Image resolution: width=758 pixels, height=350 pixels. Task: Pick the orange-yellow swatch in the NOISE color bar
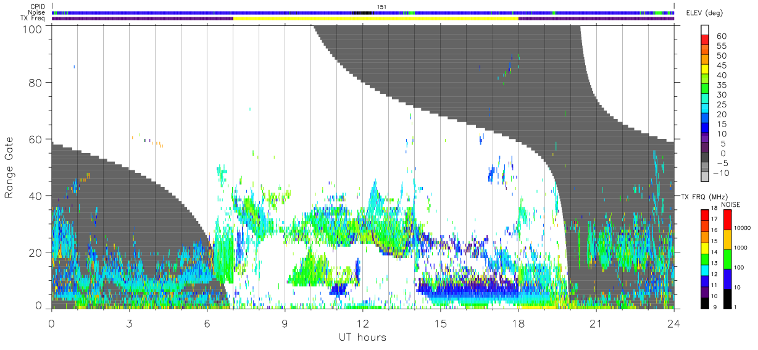727,240
